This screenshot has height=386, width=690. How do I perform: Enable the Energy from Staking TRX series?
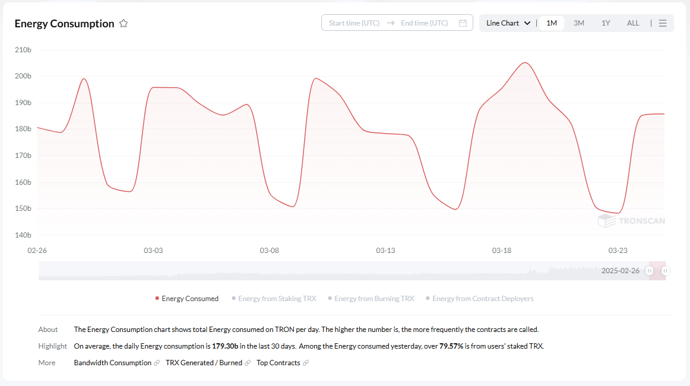pyautogui.click(x=274, y=299)
